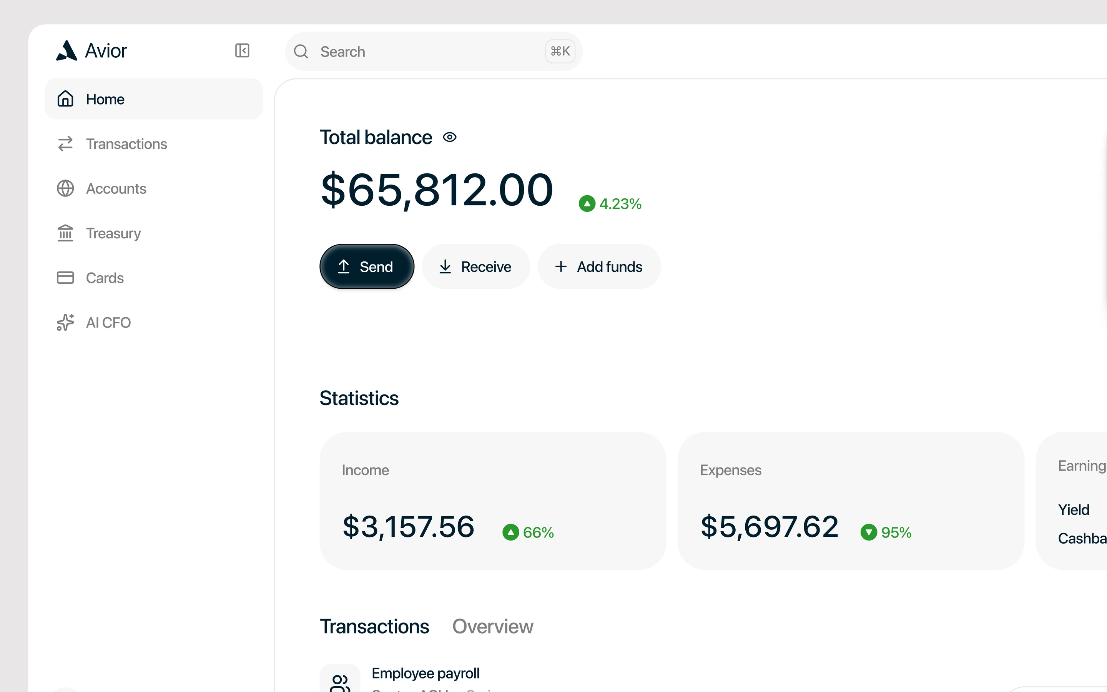This screenshot has width=1107, height=692.
Task: Focus the Search input field
Action: 434,51
